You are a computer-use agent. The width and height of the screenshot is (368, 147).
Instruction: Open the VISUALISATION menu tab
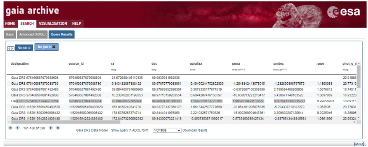[53, 24]
